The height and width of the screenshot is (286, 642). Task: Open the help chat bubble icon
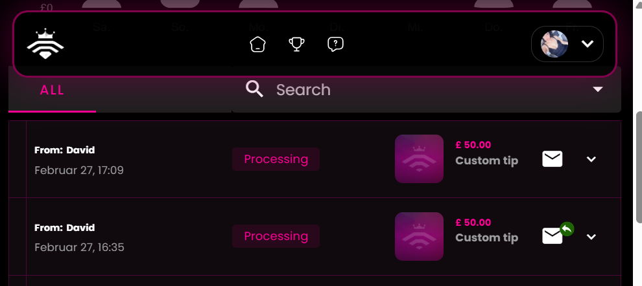[x=335, y=45]
